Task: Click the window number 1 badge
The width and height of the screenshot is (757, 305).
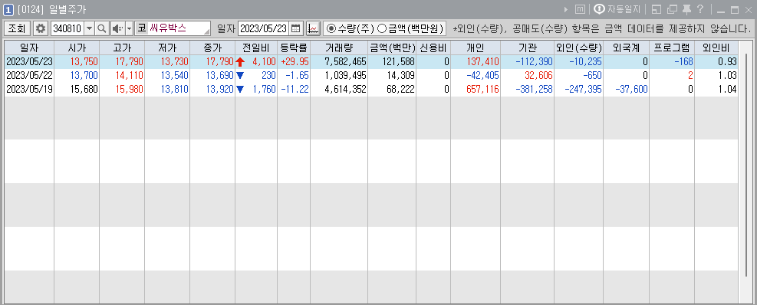Action: [x=8, y=9]
